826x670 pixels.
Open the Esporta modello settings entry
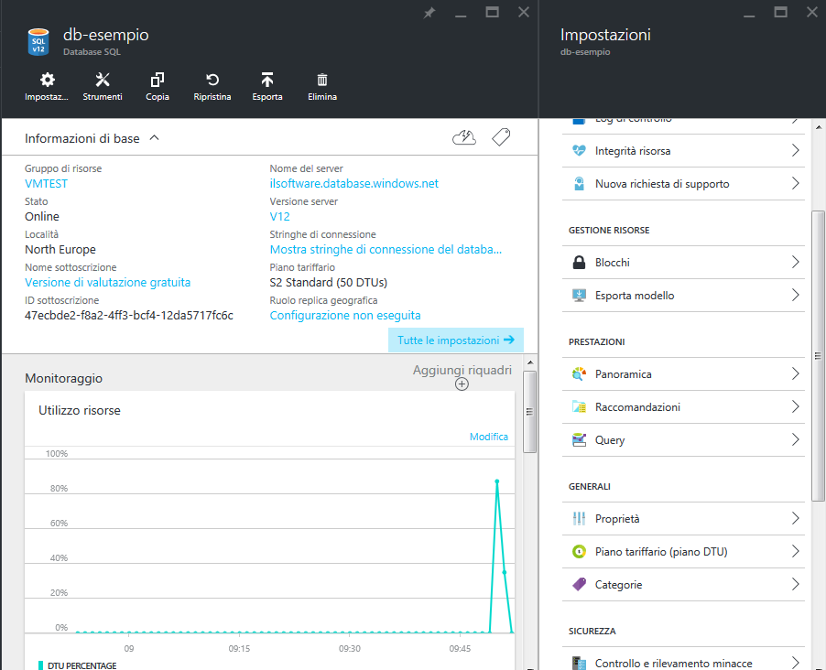683,296
